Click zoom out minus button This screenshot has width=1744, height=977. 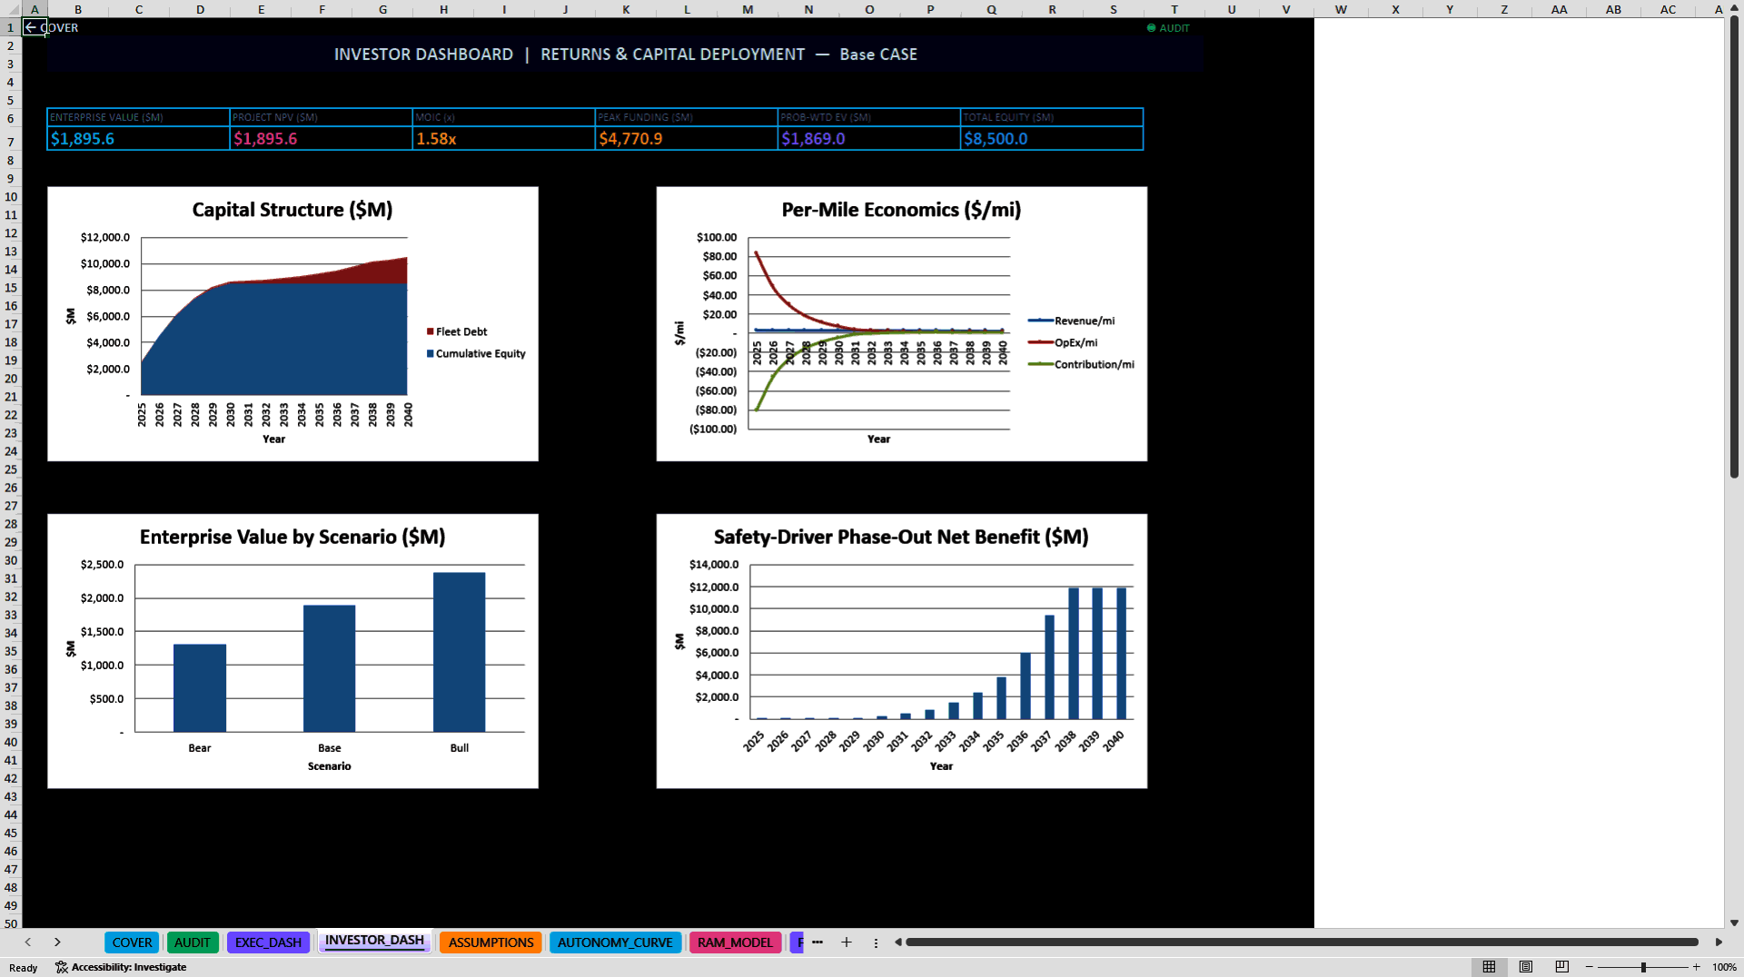(x=1590, y=967)
